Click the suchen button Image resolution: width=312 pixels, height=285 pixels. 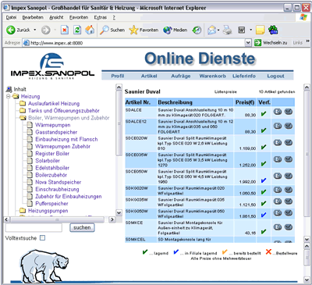pos(82,227)
